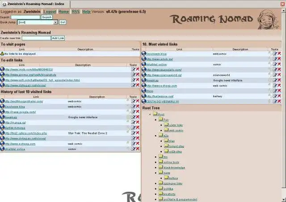This screenshot has width=286, height=202.
Task: Open the google.com link in history
Action: coord(20,112)
